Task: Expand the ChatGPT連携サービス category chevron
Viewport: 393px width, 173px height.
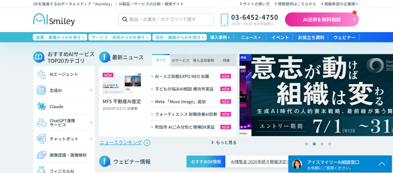Action: 91,123
